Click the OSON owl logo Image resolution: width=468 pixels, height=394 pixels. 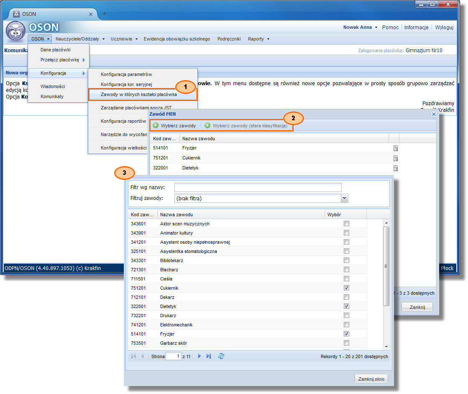coord(15,32)
